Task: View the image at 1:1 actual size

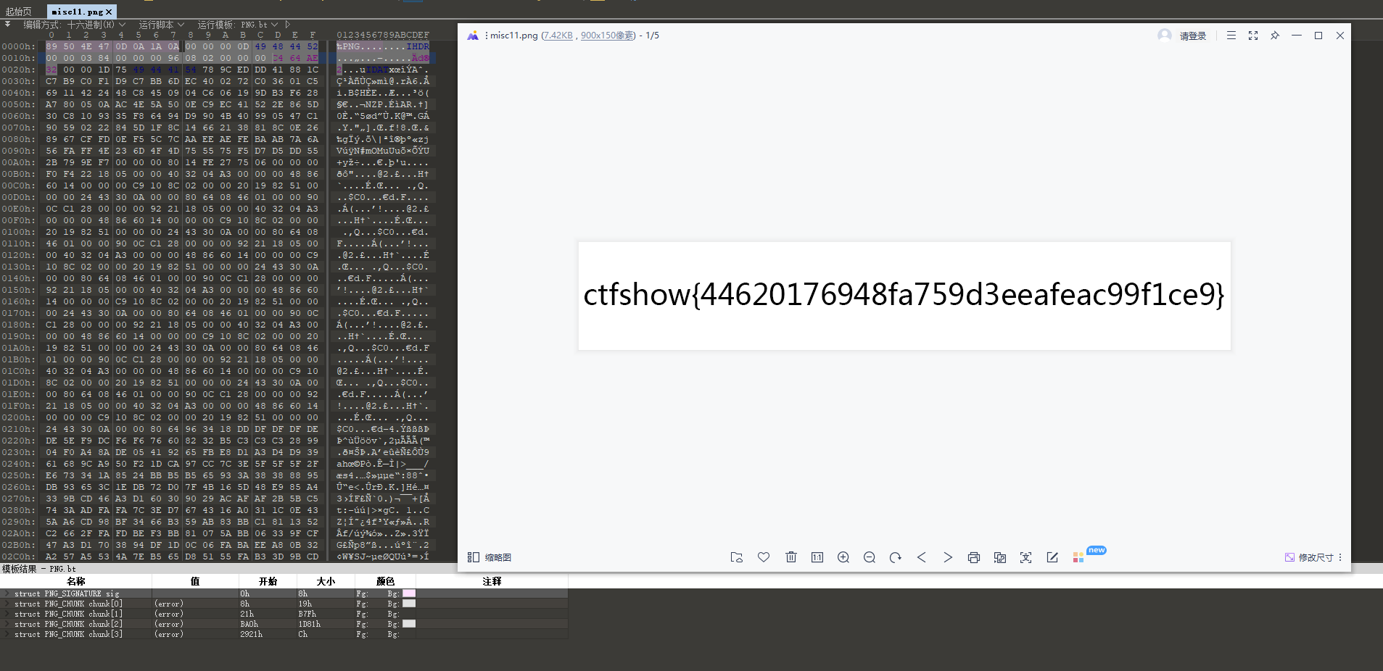Action: [817, 557]
